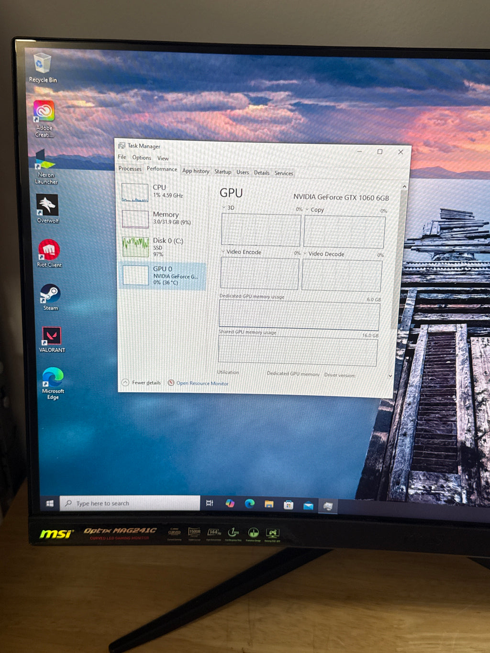Click the Shared GPU memory usage graph
This screenshot has height=653, width=490.
[x=298, y=351]
